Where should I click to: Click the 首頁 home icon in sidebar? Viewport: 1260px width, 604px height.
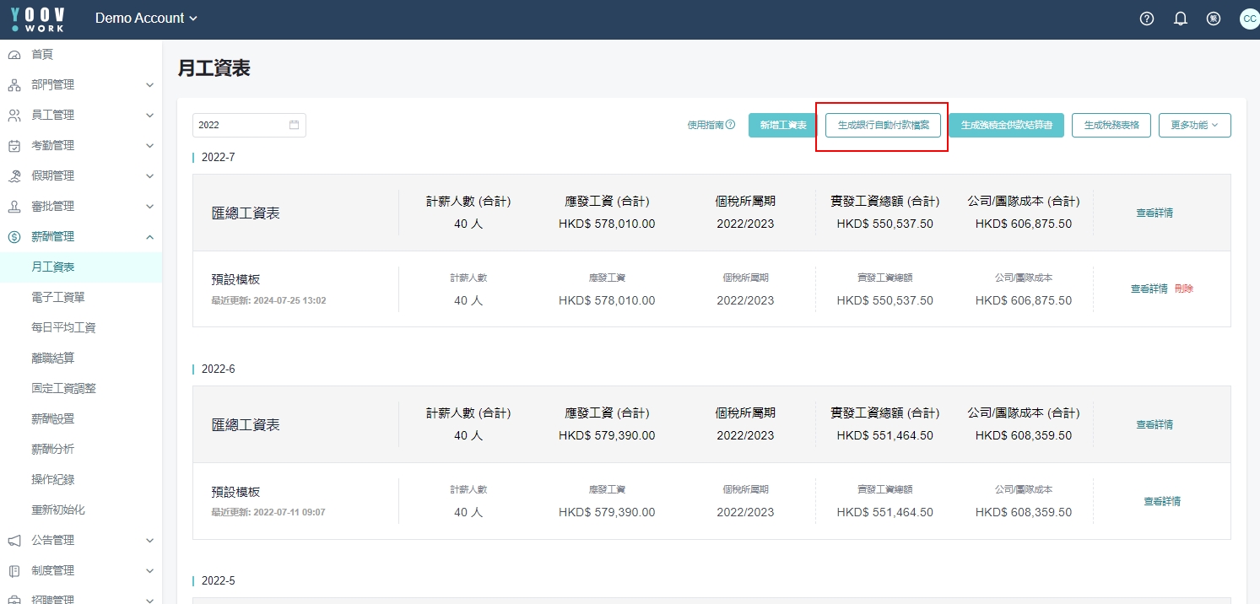tap(14, 54)
